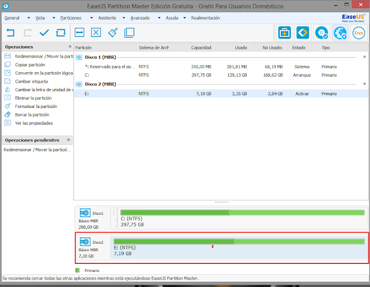Click Borrar la partición operation link
370x287 pixels.
click(32, 115)
